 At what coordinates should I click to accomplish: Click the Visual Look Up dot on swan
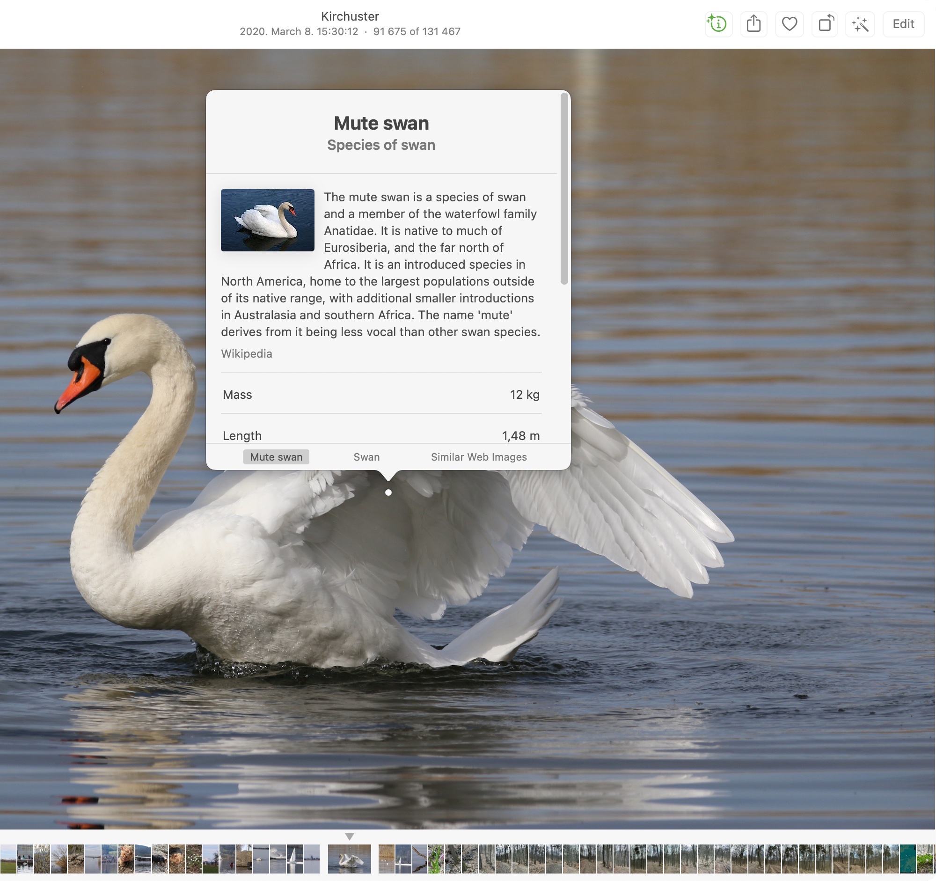[388, 493]
